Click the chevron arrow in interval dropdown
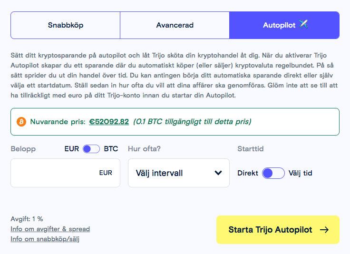 point(218,173)
